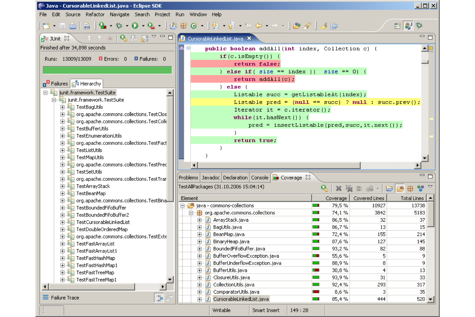Jump to the previous failed test
The image size is (475, 317).
click(x=100, y=38)
